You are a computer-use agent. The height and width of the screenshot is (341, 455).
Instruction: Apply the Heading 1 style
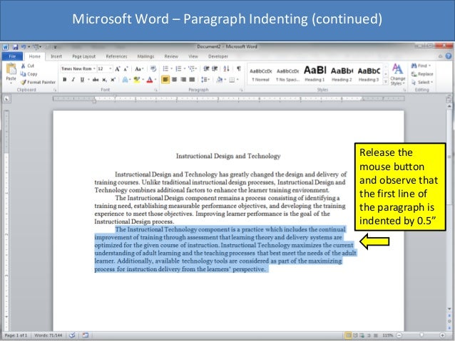[315, 75]
